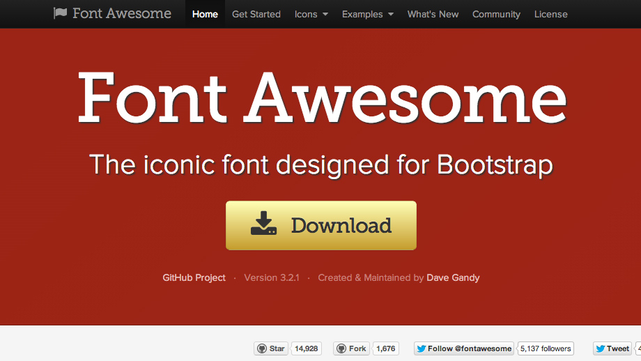Click the large Font Awesome heading

(x=322, y=98)
